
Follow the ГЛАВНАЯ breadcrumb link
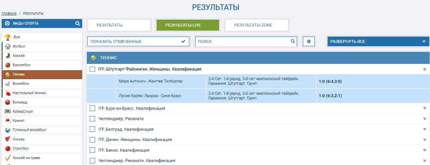pos(9,14)
